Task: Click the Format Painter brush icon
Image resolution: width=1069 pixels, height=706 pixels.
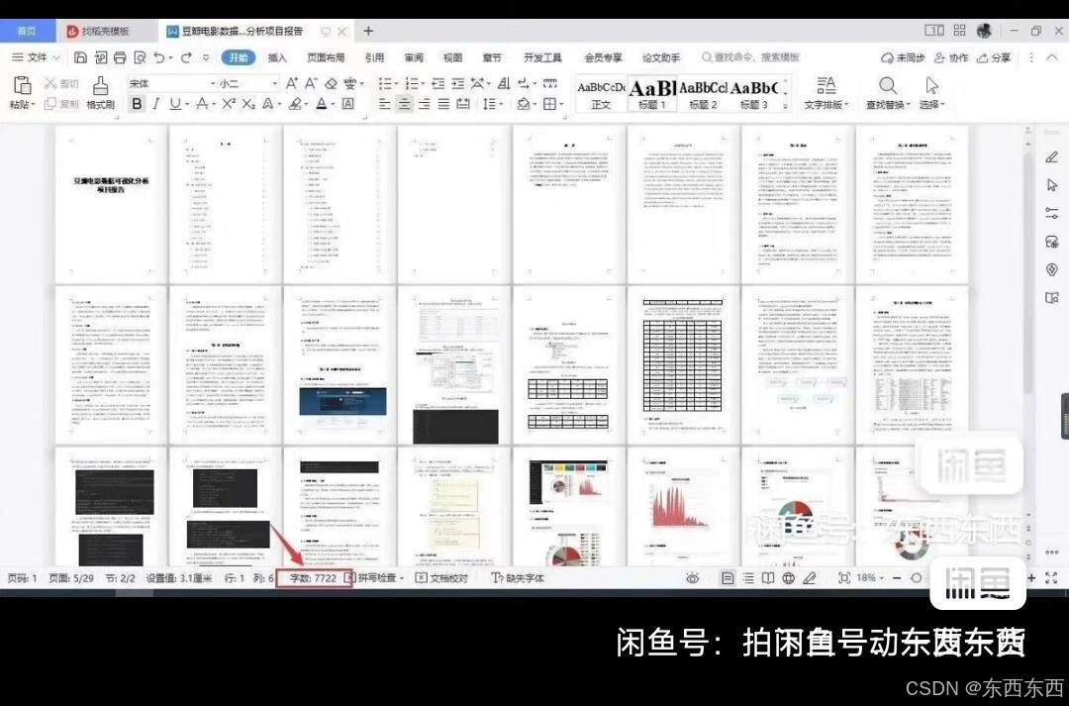Action: point(100,85)
